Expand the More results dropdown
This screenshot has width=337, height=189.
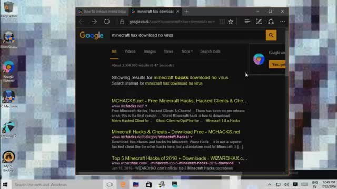[x=187, y=51]
